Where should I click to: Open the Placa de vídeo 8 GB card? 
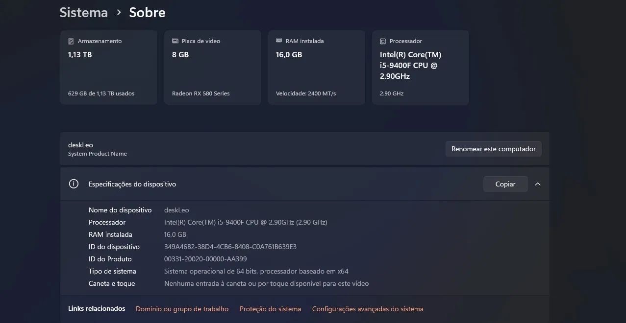click(213, 68)
